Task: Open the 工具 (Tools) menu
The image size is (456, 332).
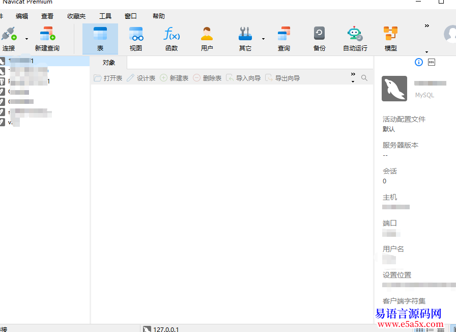Action: click(105, 16)
